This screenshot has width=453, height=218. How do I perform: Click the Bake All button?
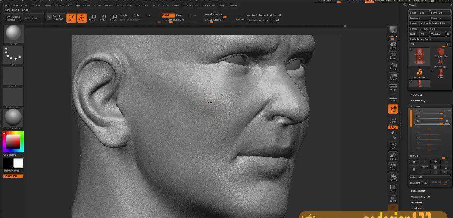416,178
